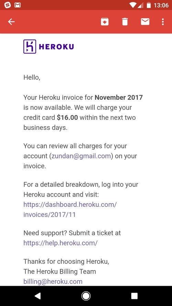Archive this Heroku invoice email
The height and width of the screenshot is (306, 172).
(x=105, y=22)
